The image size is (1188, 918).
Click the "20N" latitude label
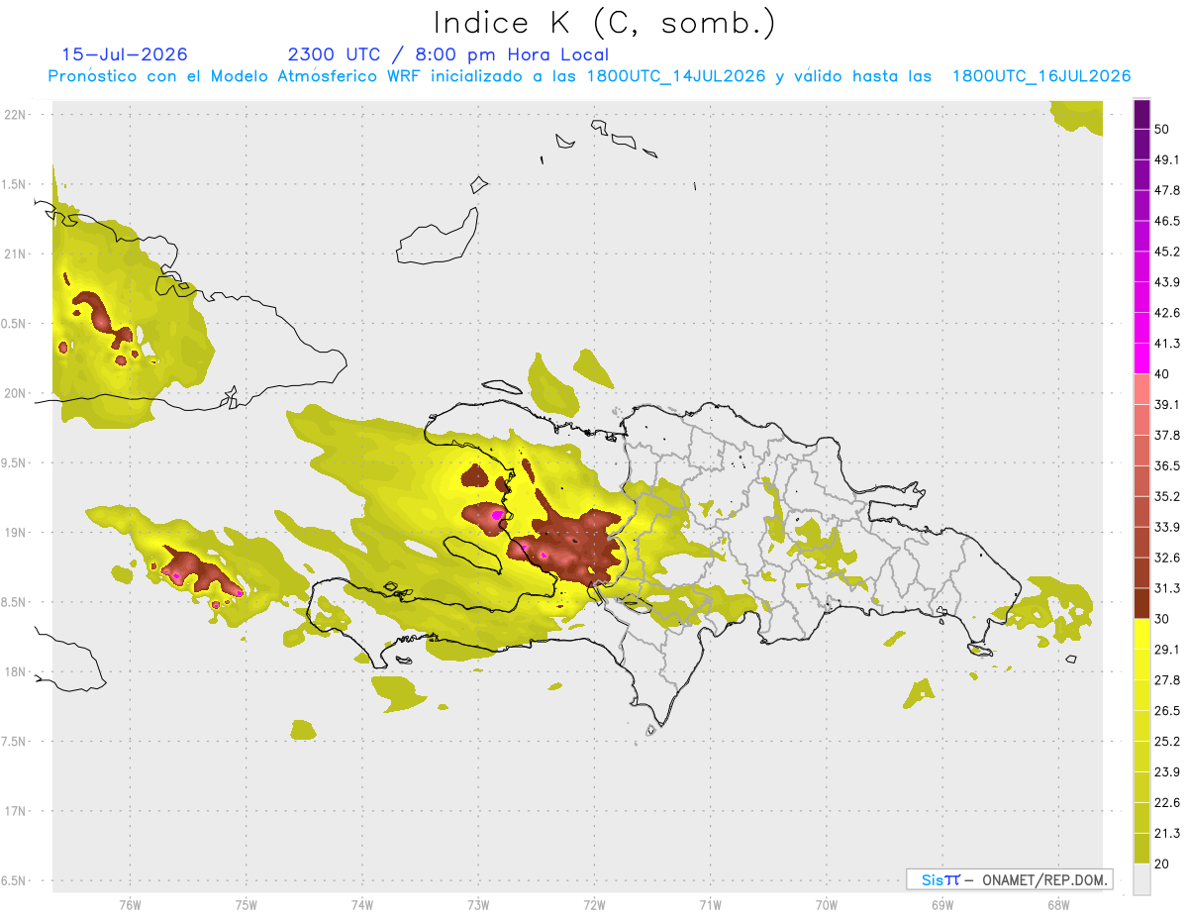point(15,393)
